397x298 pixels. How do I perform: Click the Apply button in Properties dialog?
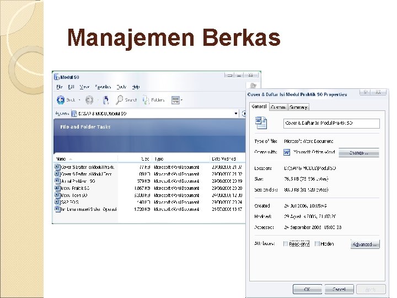click(371, 289)
